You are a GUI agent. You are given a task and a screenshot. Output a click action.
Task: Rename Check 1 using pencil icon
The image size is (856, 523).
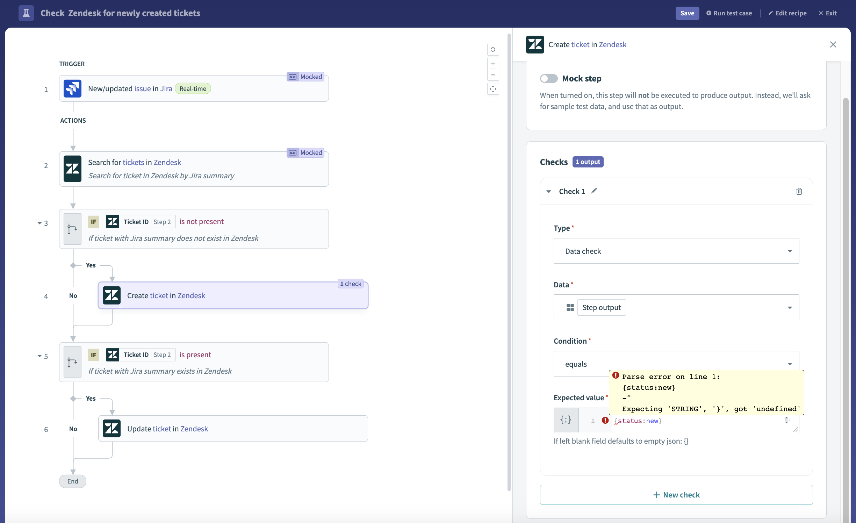coord(594,191)
